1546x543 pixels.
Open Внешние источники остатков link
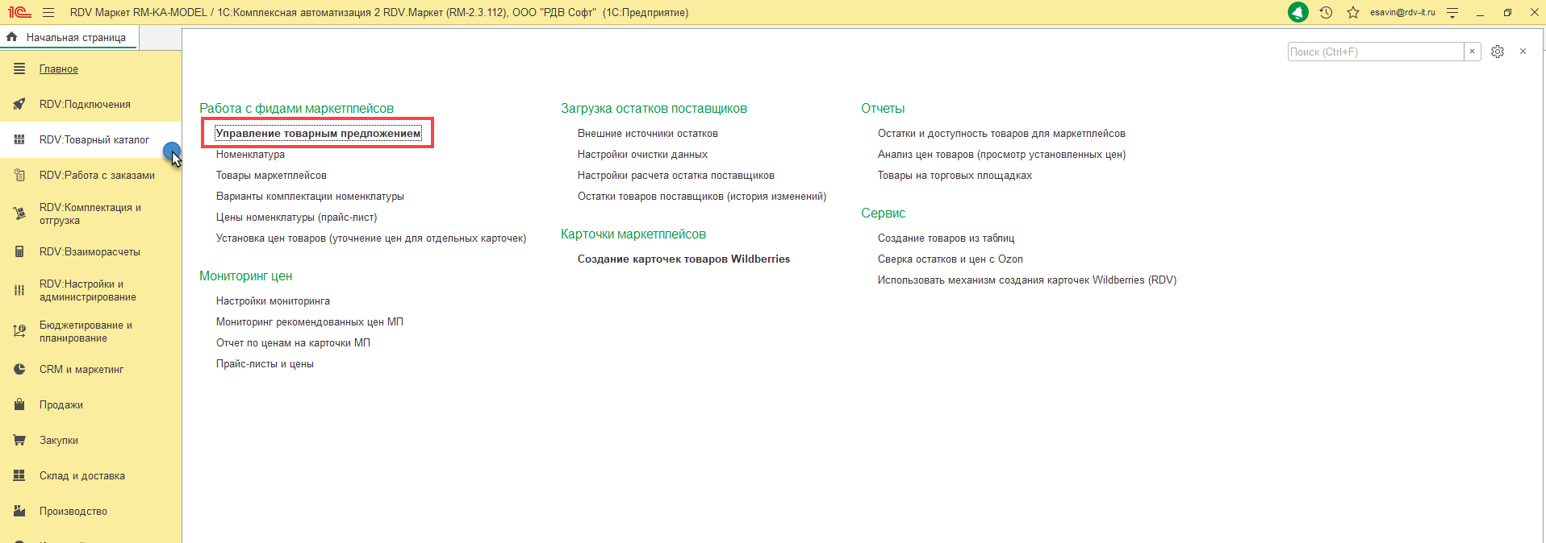647,134
